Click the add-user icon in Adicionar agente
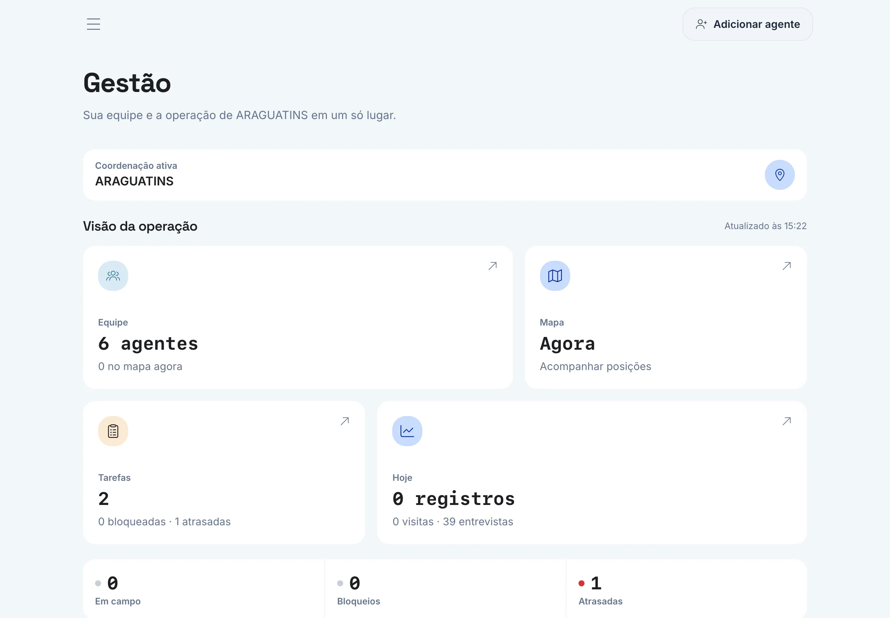The width and height of the screenshot is (890, 618). pos(701,24)
